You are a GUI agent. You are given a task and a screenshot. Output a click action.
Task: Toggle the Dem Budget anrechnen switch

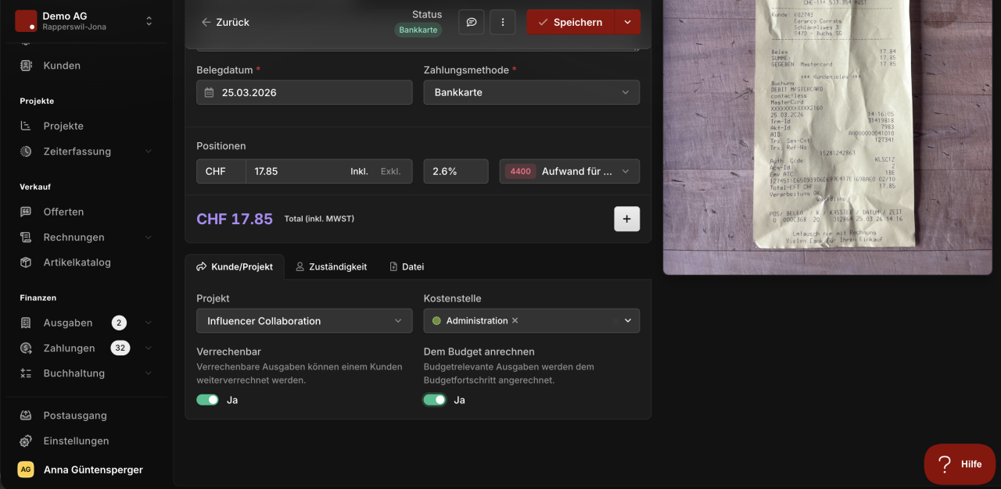click(x=435, y=400)
